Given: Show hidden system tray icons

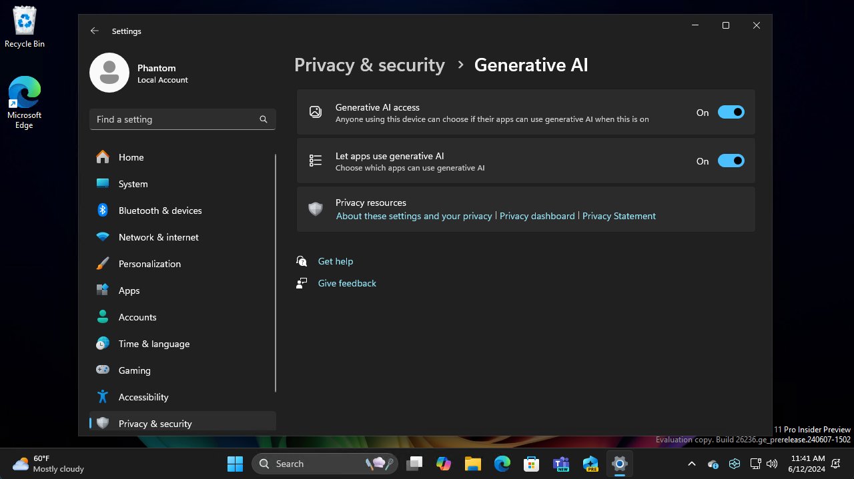Looking at the screenshot, I should pyautogui.click(x=692, y=464).
